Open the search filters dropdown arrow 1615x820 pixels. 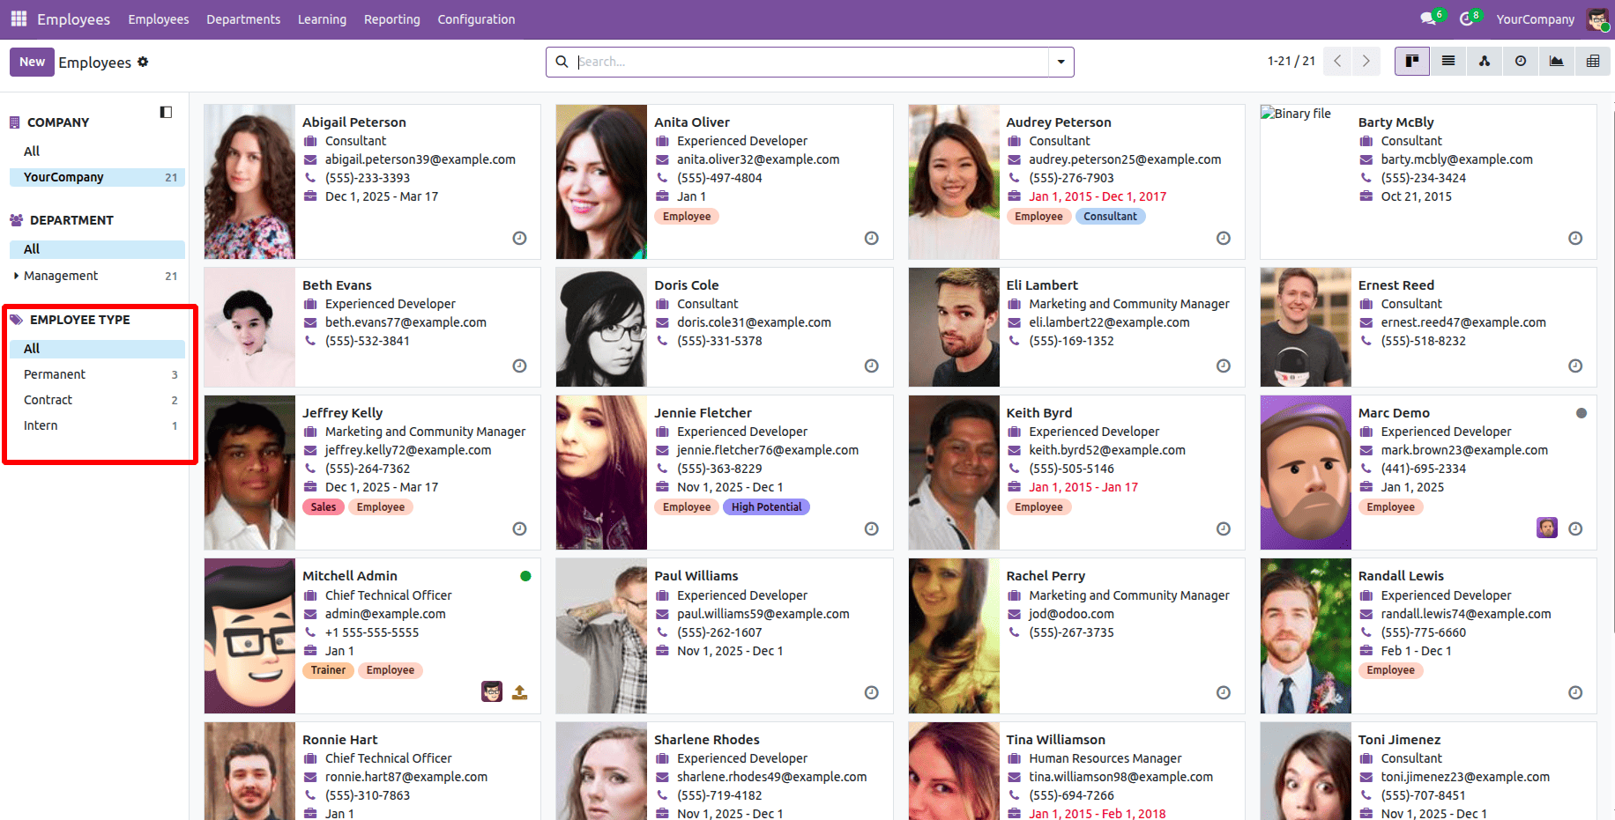(x=1060, y=62)
